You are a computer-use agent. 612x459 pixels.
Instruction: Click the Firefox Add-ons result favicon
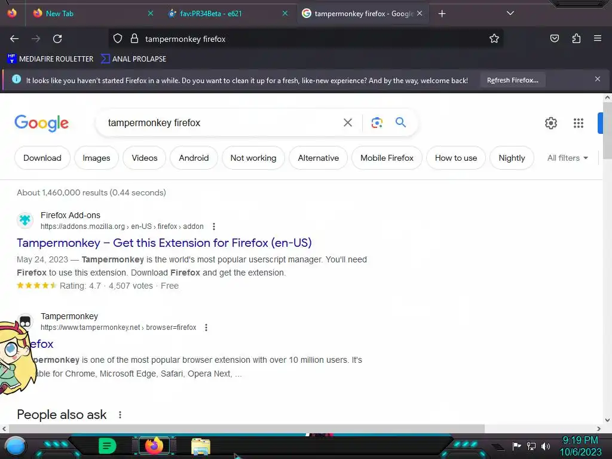coord(25,220)
